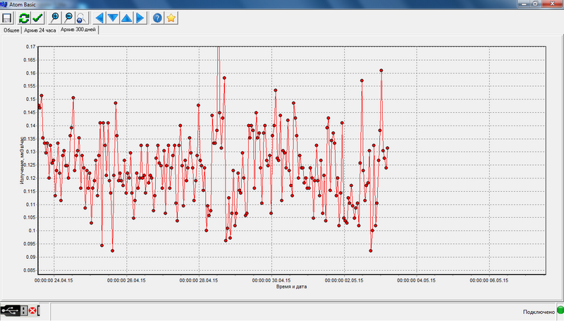This screenshot has height=321, width=564.
Task: Click the green Подключено indicator light
Action: pyautogui.click(x=560, y=310)
